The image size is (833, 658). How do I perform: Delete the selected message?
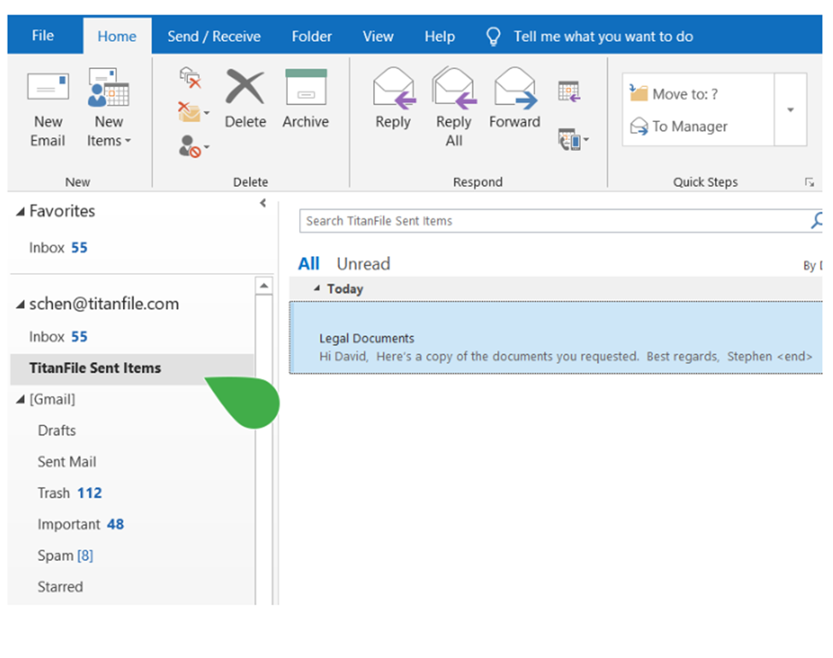[x=245, y=99]
